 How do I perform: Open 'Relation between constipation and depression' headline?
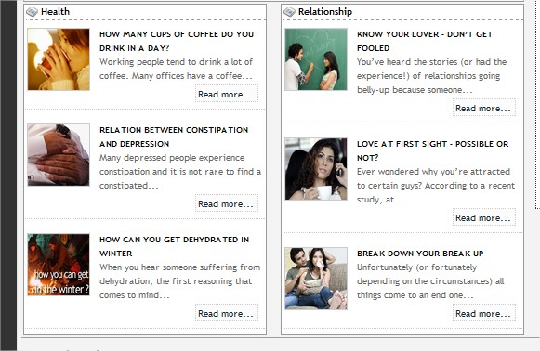click(174, 136)
